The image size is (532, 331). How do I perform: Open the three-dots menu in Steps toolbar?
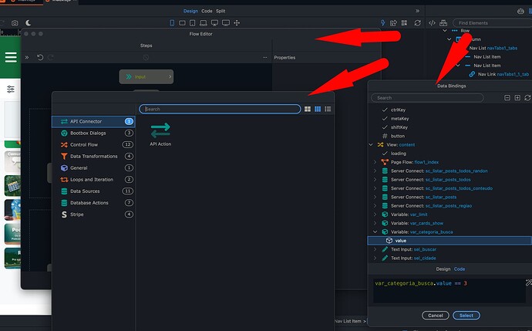pos(265,57)
